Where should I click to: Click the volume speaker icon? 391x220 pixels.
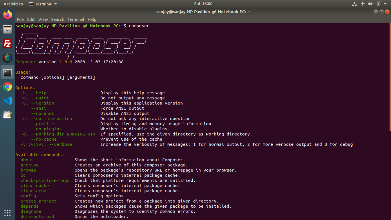click(x=370, y=4)
